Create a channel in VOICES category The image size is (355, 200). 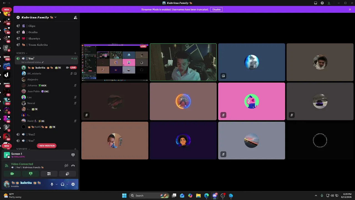[x=75, y=53]
